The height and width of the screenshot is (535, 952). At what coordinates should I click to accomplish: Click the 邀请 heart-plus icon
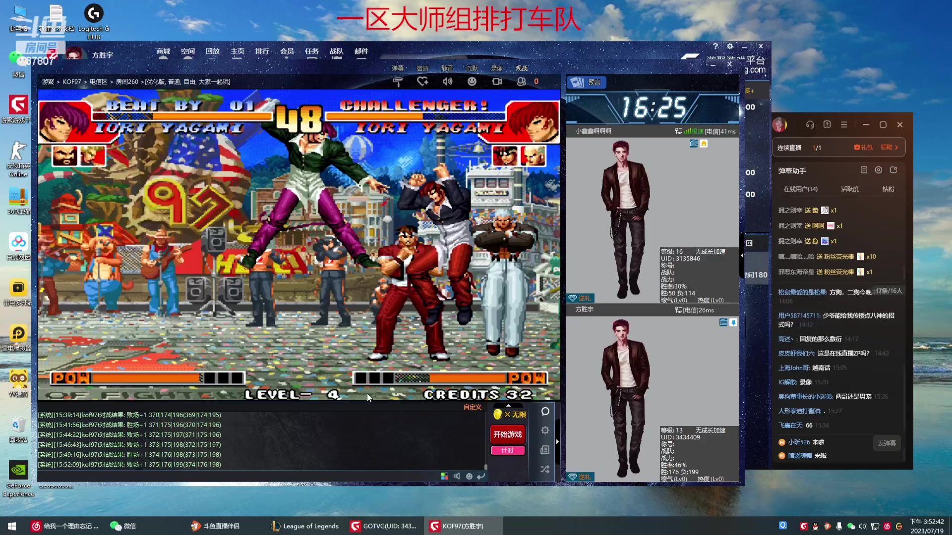pos(422,82)
